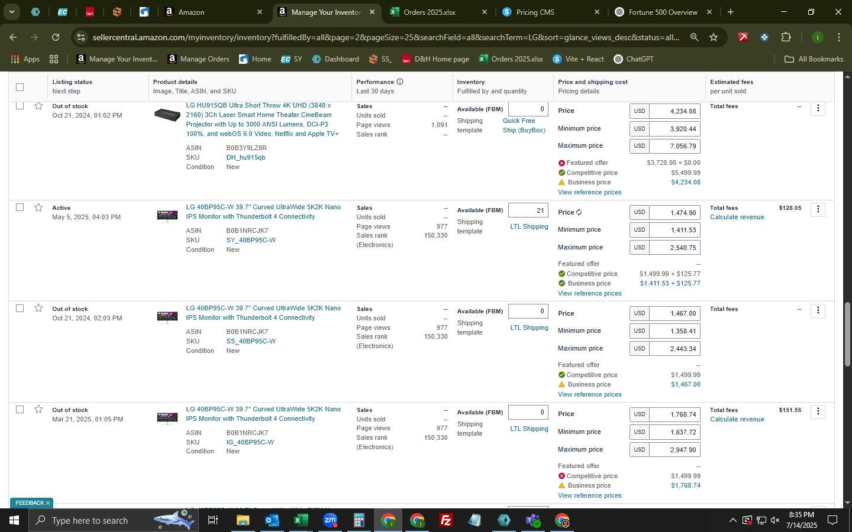Open the D&H Home page bookmark
The image size is (852, 532).
pyautogui.click(x=435, y=59)
